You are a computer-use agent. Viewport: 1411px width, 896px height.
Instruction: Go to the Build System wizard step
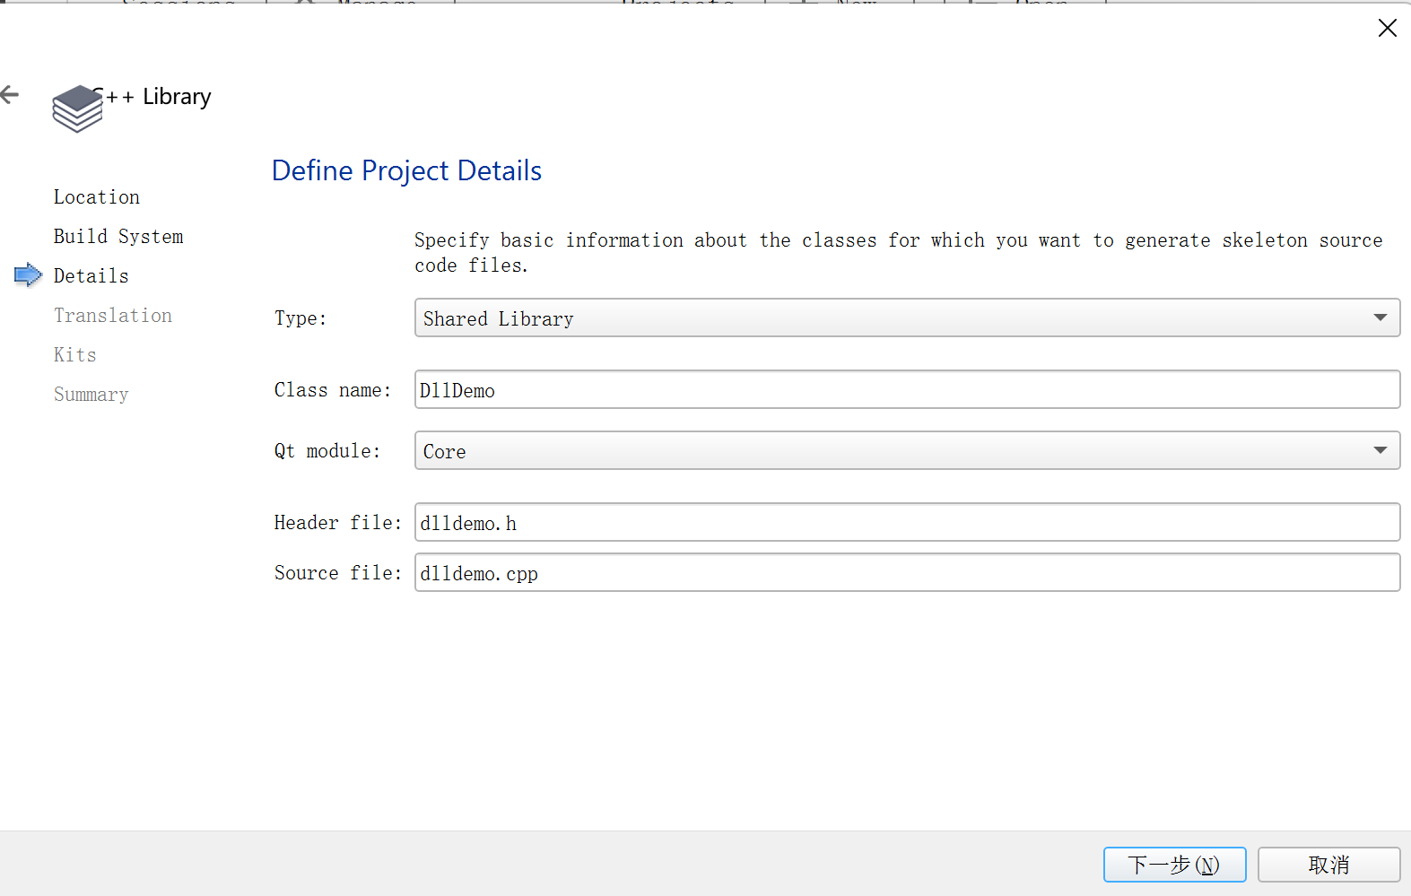[x=118, y=237]
